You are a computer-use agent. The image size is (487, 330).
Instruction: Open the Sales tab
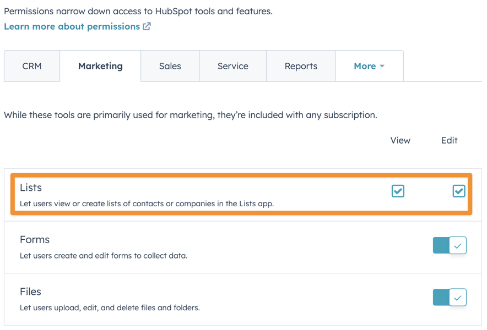170,66
